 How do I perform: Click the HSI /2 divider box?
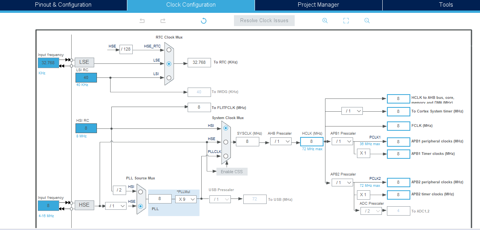tap(120, 190)
